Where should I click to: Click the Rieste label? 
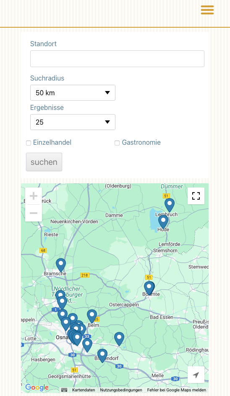point(51,234)
